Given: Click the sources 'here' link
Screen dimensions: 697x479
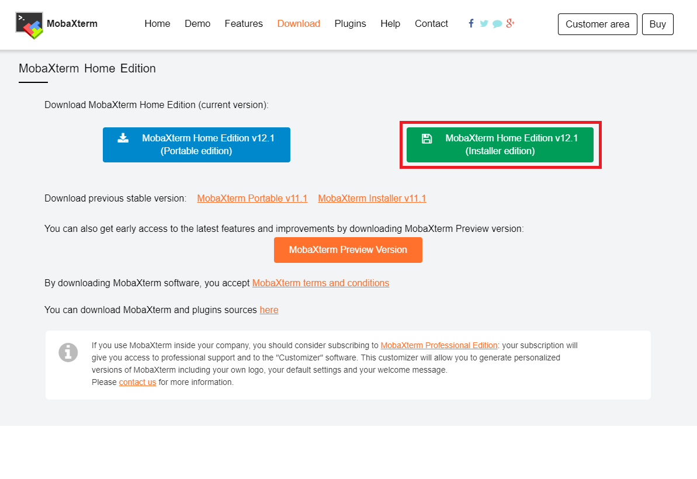Looking at the screenshot, I should pos(269,310).
